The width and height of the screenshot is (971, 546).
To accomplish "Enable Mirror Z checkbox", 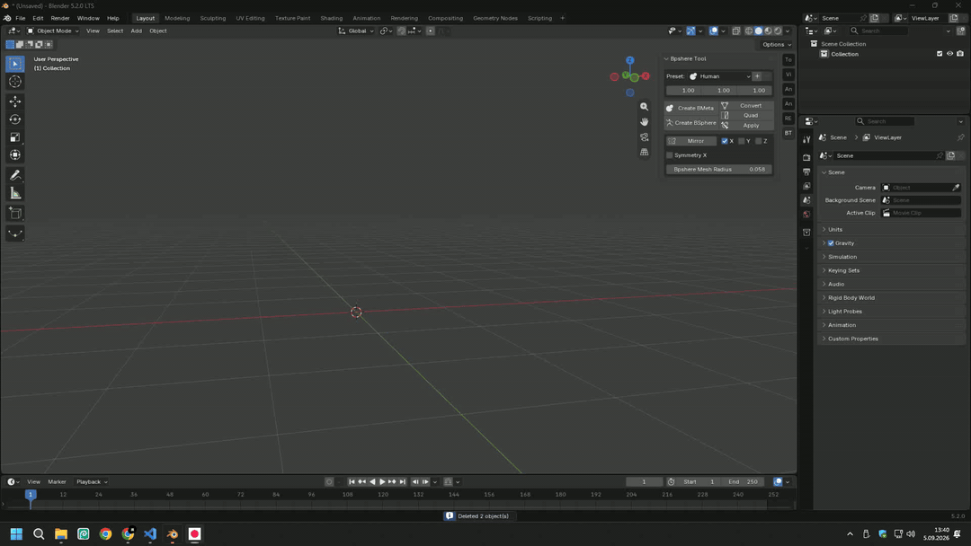I will pos(759,141).
